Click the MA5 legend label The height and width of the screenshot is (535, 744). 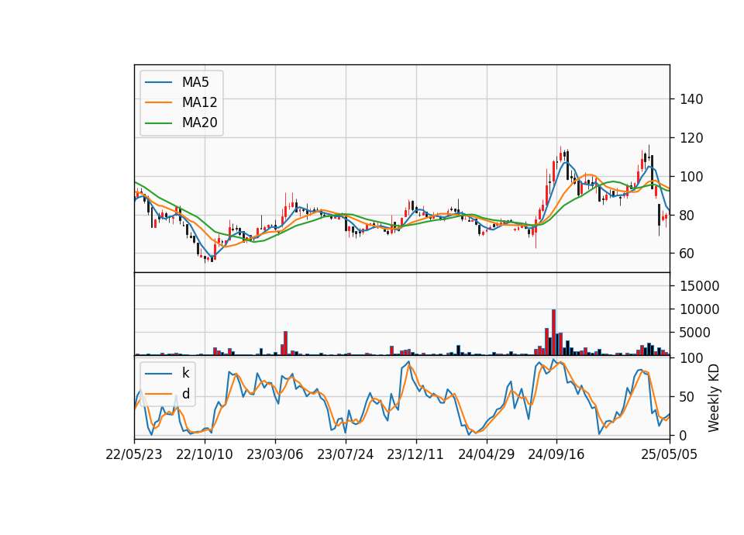click(x=195, y=82)
